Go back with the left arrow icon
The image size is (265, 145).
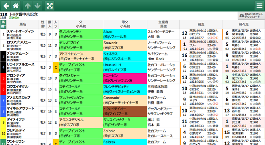point(6,6)
